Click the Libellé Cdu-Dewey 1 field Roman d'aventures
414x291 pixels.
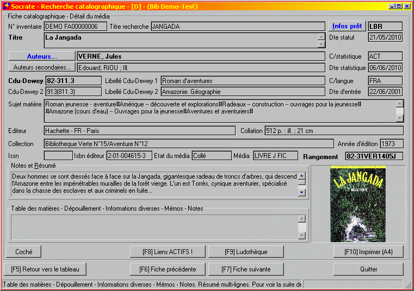click(243, 81)
